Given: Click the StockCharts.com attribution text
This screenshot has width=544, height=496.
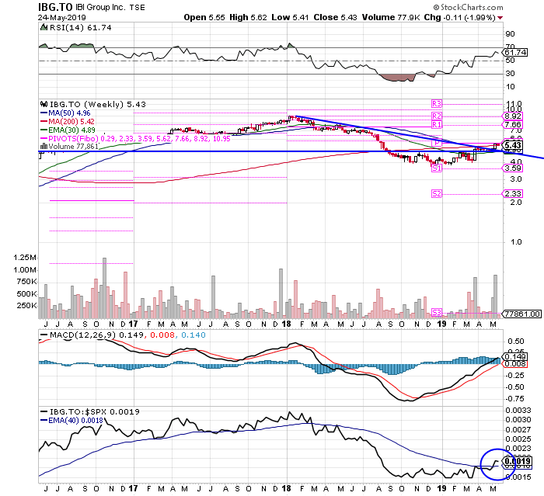Looking at the screenshot, I should tap(469, 7).
